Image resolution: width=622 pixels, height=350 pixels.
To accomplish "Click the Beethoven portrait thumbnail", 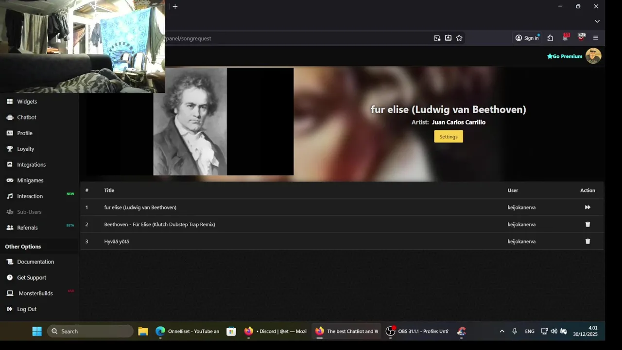I will click(190, 122).
